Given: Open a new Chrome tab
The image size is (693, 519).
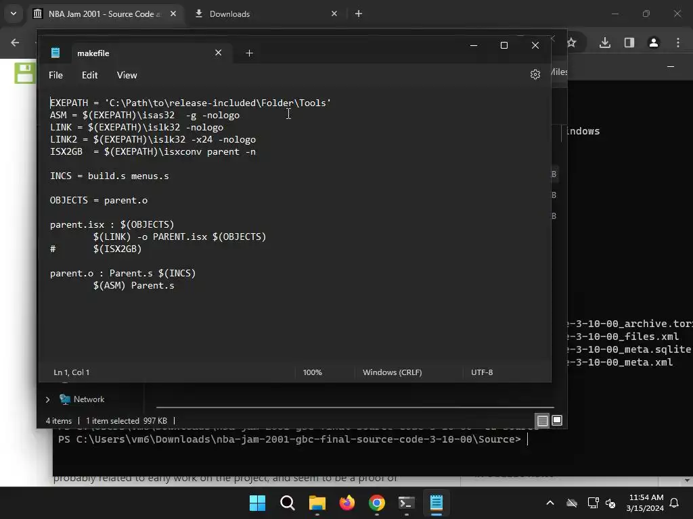Looking at the screenshot, I should [x=359, y=14].
